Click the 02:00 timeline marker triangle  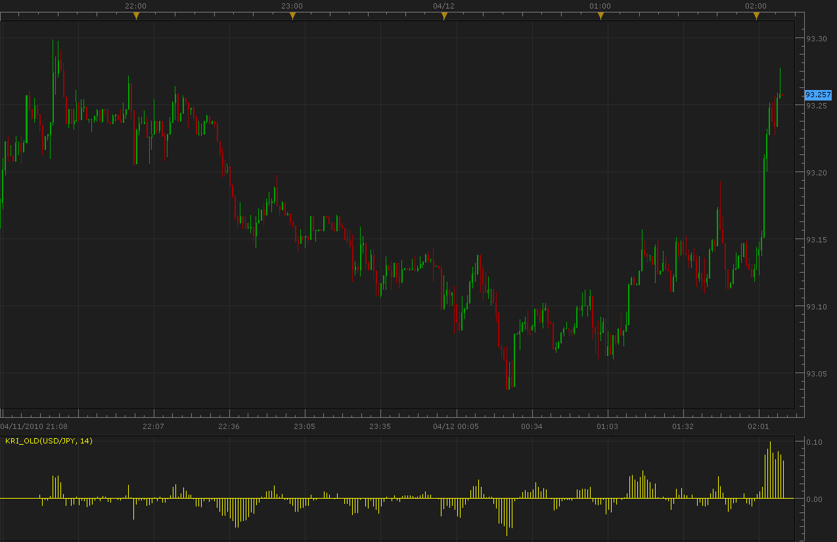[x=756, y=16]
